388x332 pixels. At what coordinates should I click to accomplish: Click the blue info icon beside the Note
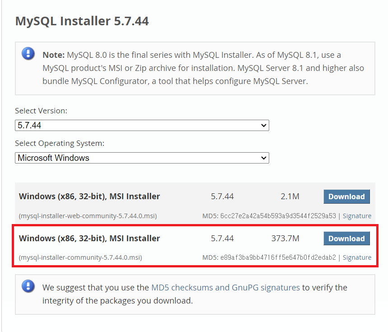click(x=28, y=53)
